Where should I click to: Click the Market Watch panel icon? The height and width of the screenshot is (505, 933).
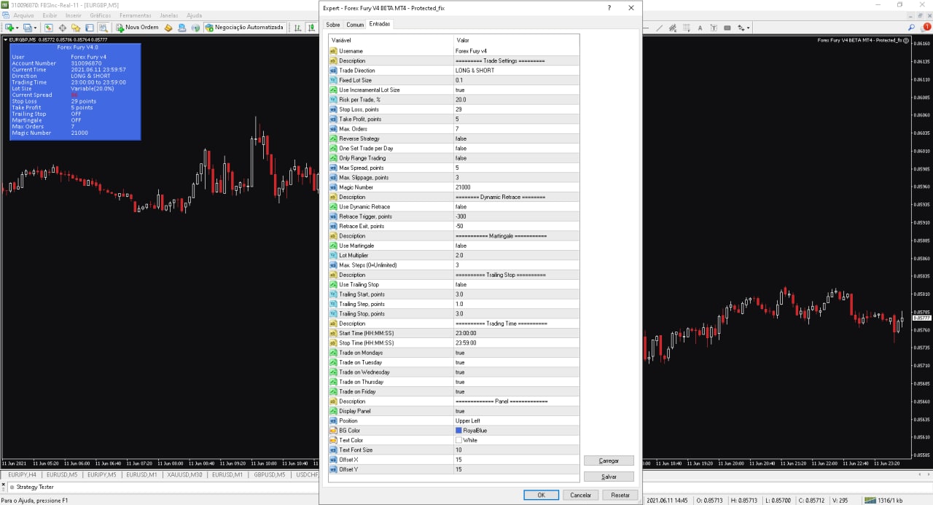[x=48, y=27]
